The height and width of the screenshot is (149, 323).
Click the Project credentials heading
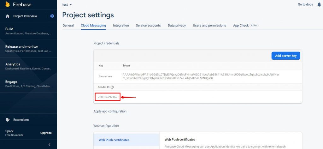tap(106, 43)
